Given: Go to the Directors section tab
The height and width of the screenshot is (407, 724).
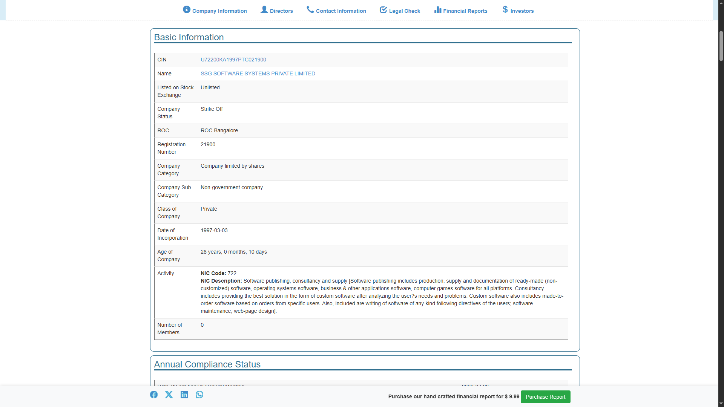Looking at the screenshot, I should point(281,11).
